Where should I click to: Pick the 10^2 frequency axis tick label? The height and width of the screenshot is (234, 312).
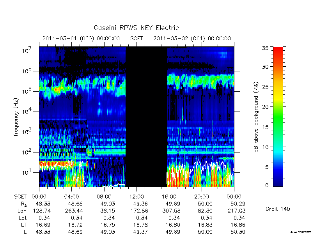(x=27, y=152)
